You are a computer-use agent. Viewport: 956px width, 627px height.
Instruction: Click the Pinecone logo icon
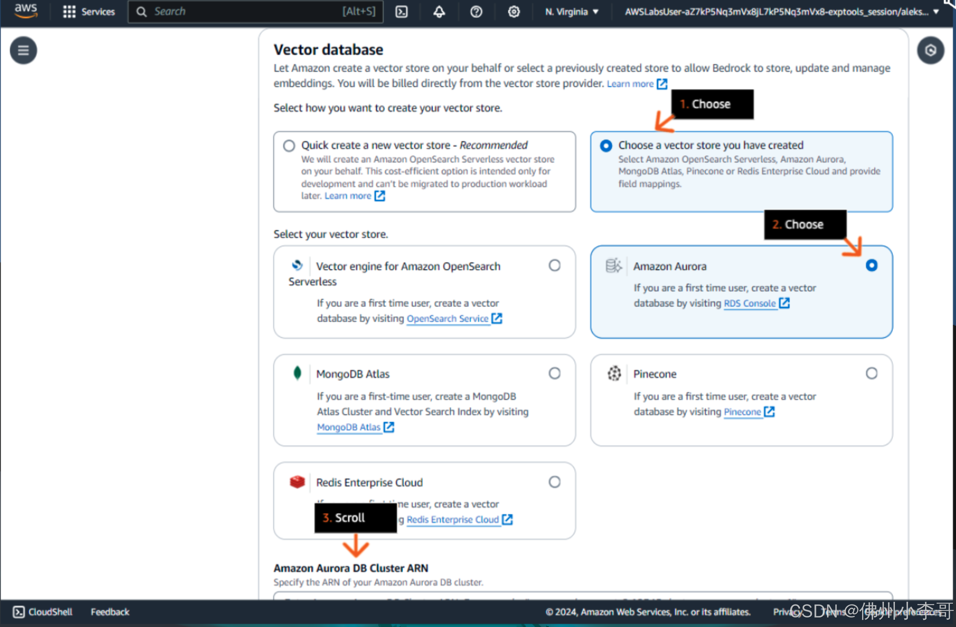coord(614,373)
